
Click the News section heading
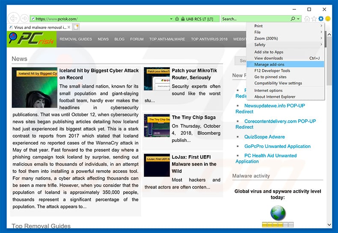click(19, 59)
